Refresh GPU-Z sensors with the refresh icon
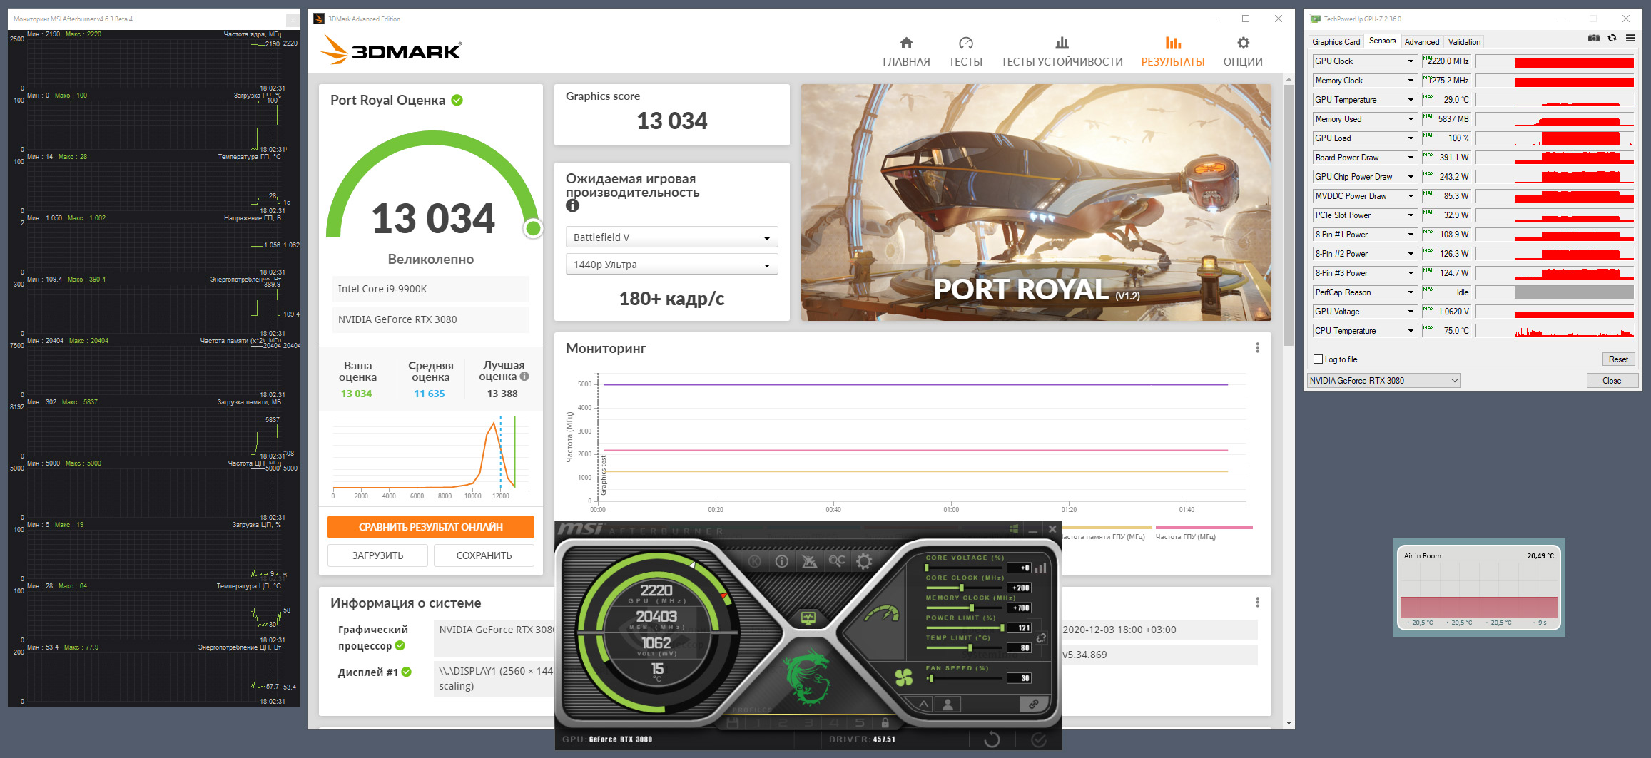This screenshot has height=758, width=1651. 1612,39
